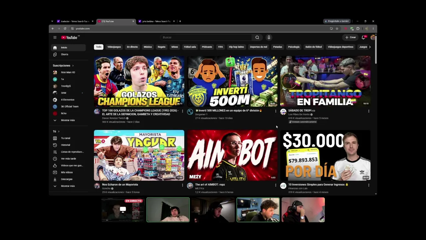The width and height of the screenshot is (426, 240).
Task: Open the TROPITANGO EN FAMILIA video thumbnail
Action: (x=325, y=81)
